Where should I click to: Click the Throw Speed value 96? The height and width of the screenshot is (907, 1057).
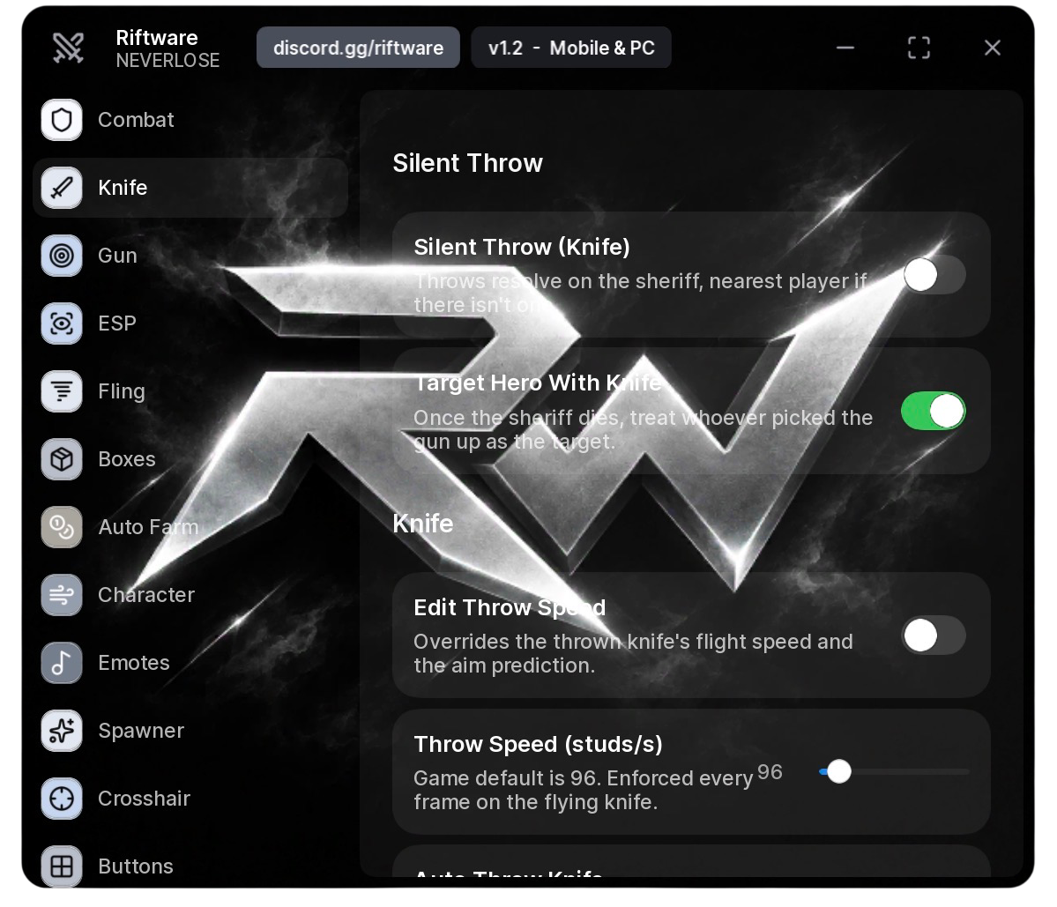pyautogui.click(x=770, y=771)
